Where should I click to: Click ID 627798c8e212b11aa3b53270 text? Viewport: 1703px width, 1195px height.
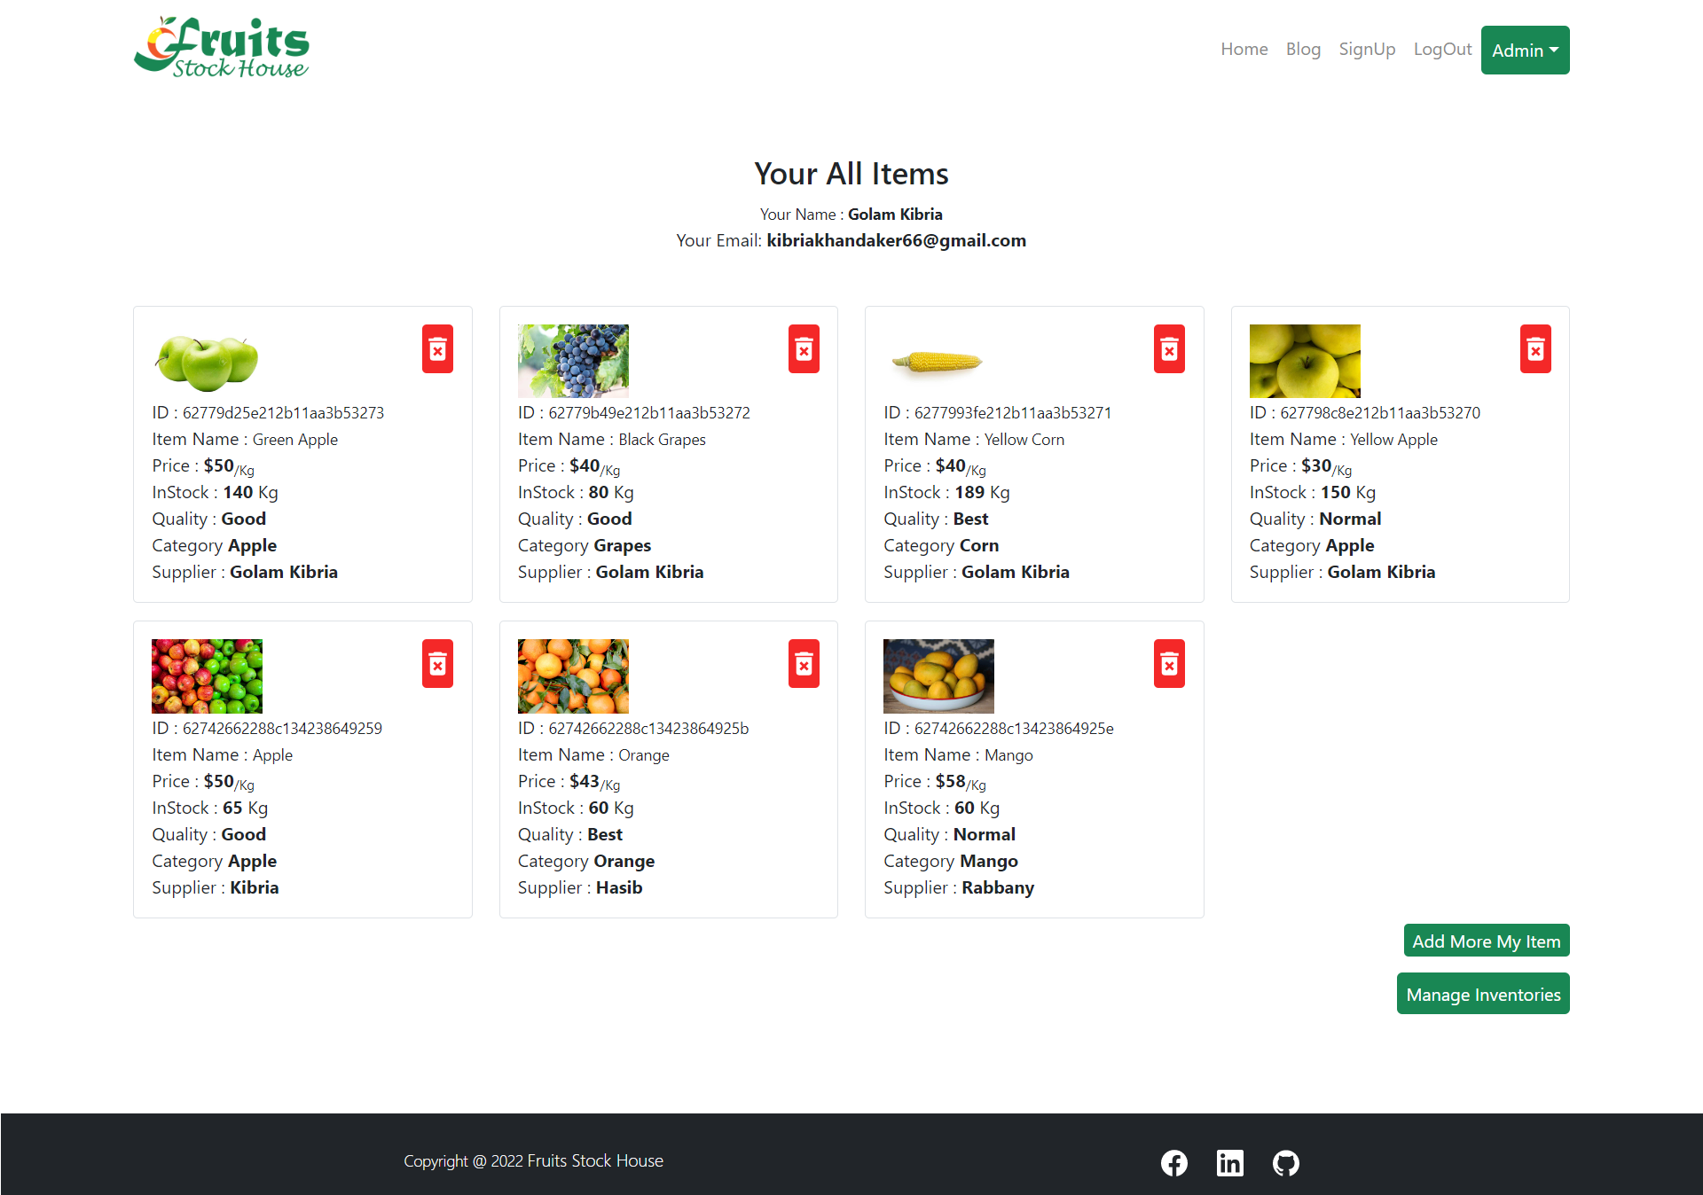tap(1365, 413)
